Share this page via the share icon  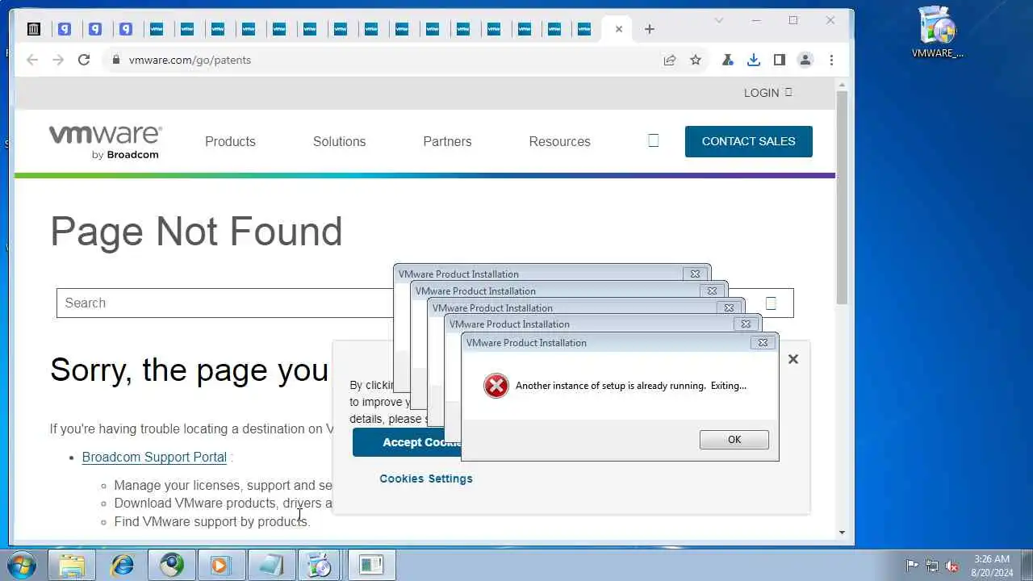pos(670,60)
